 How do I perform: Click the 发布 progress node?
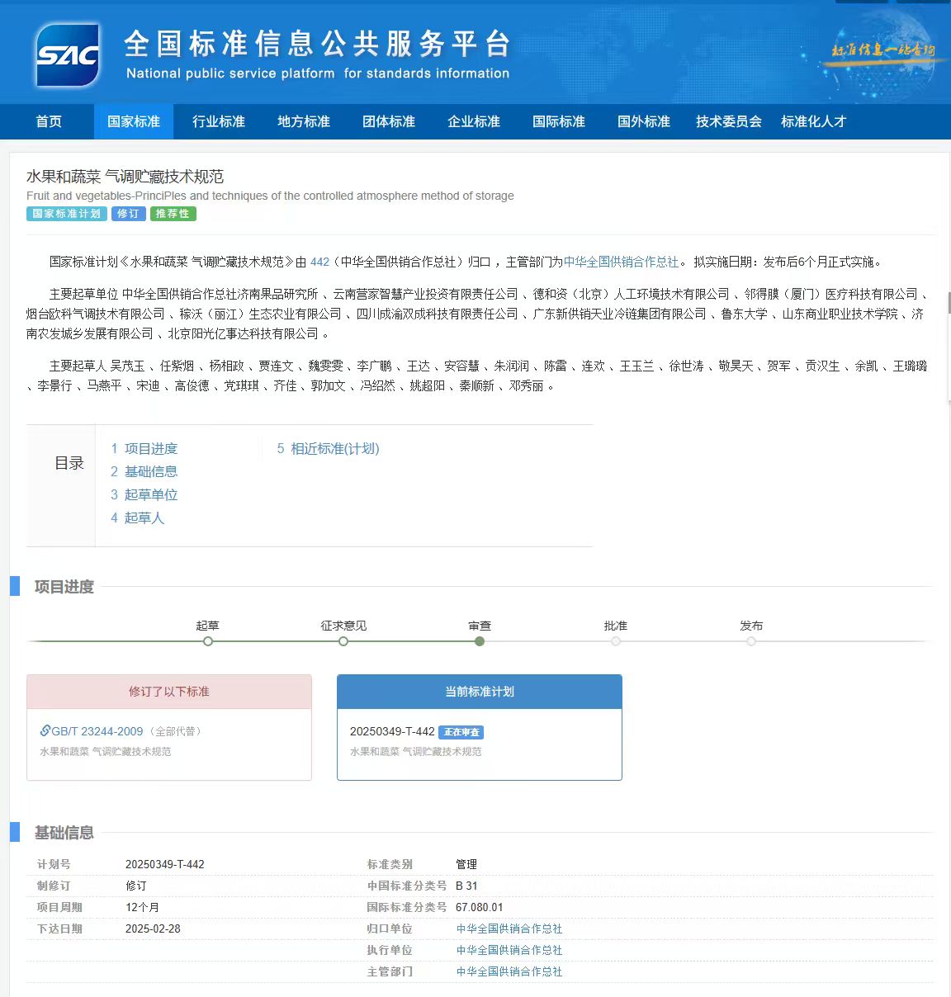tap(751, 640)
